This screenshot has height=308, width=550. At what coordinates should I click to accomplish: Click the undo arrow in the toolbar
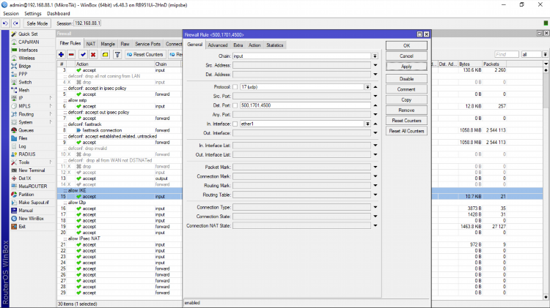5,23
